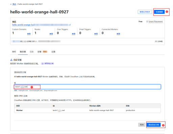Click the domain input field with testv1
173x134 pixels.
88,87
